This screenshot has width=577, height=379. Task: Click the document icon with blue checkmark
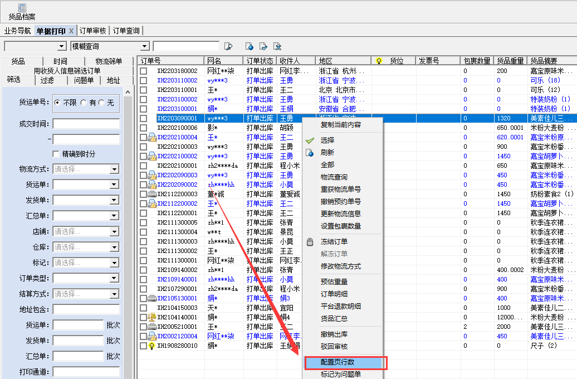click(263, 46)
